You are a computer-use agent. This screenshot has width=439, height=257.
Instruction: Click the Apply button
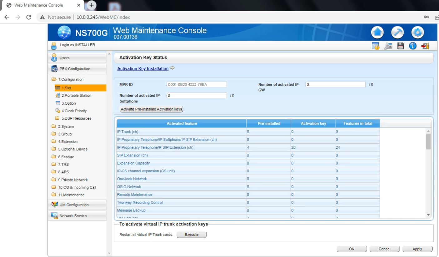(x=417, y=249)
